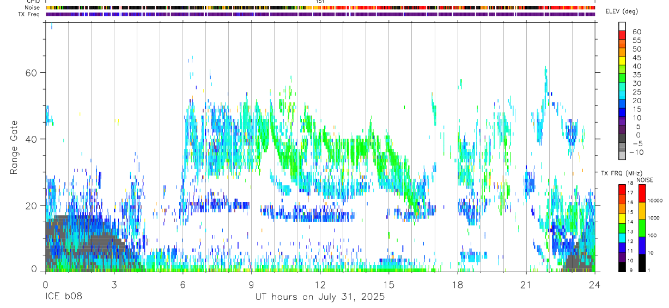
Task: Select the light gray bottom elevation swatch
Action: (622, 154)
